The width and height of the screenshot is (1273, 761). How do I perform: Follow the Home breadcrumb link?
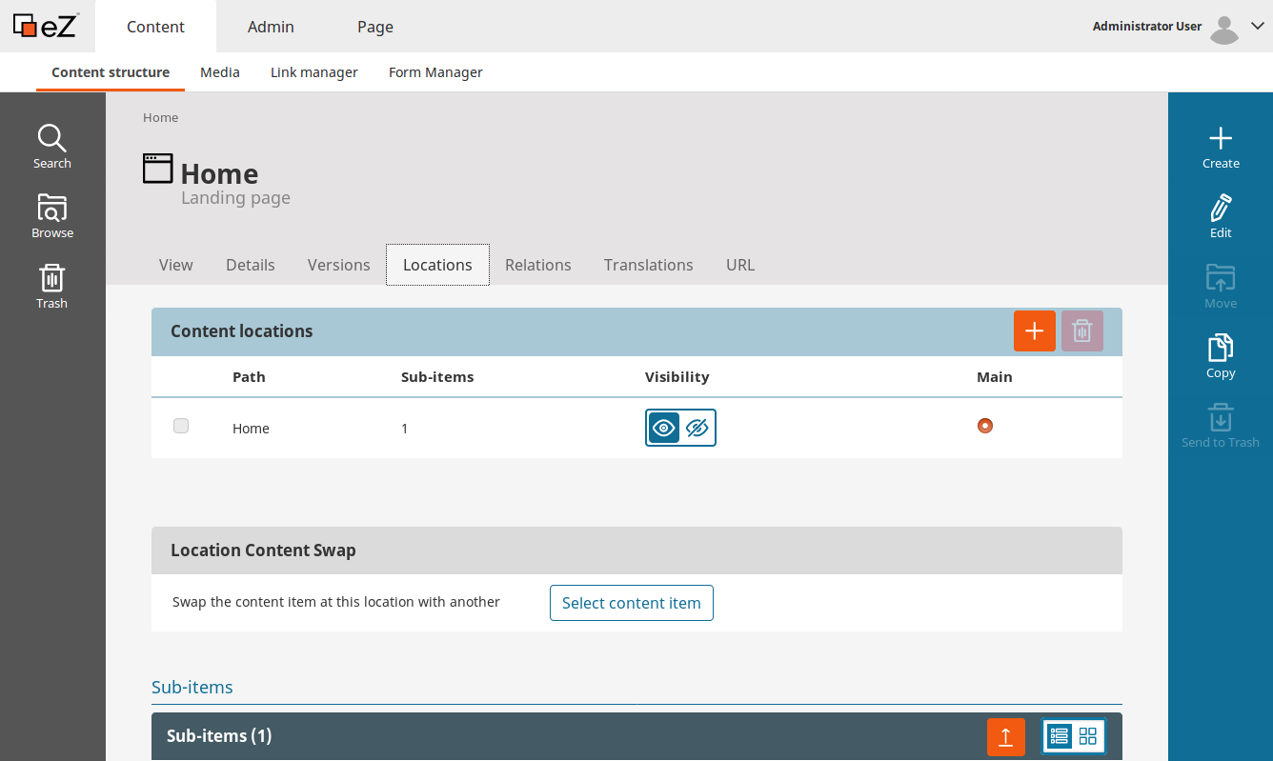pos(160,117)
